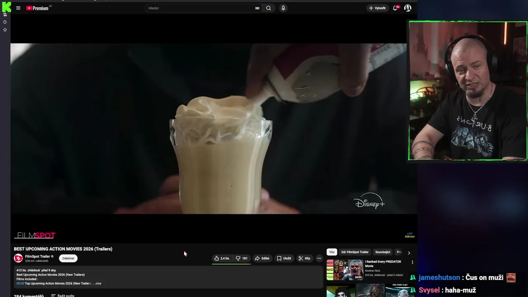The width and height of the screenshot is (528, 297).
Task: Open the FilmSpot Trailer channel name link
Action: click(38, 257)
